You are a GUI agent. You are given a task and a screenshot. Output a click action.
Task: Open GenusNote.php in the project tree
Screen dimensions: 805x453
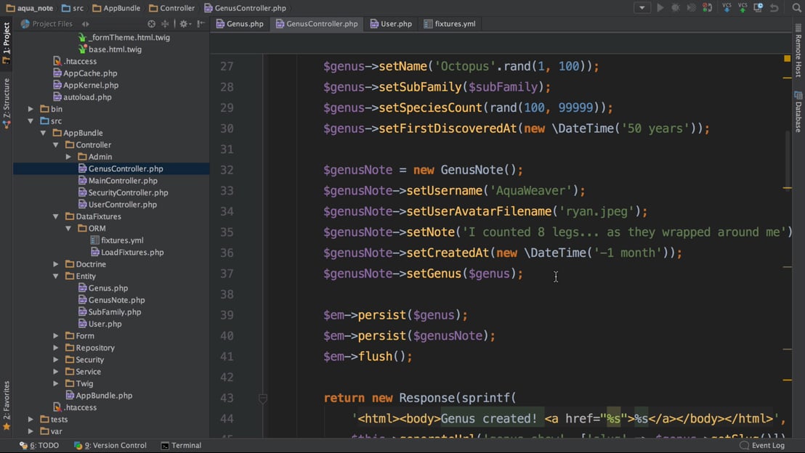pos(116,300)
